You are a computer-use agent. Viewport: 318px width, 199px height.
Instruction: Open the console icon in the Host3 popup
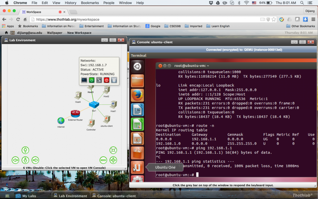(84, 80)
